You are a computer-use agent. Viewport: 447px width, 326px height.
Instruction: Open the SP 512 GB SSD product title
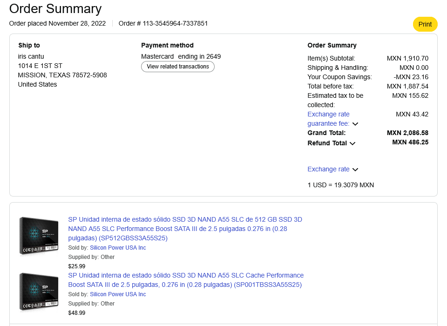(x=185, y=229)
